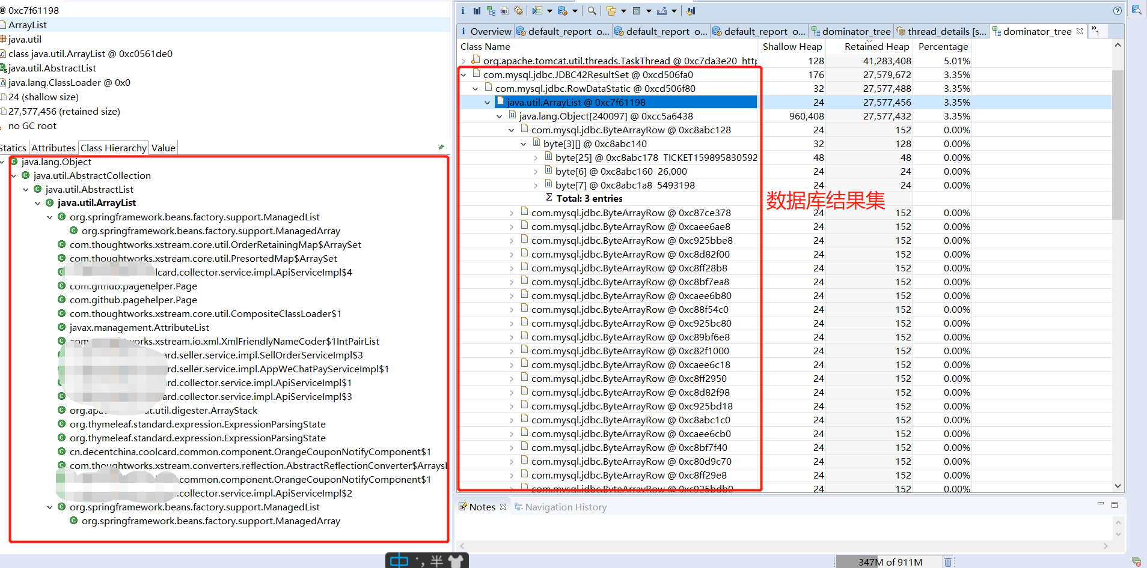1147x568 pixels.
Task: Collapse the byte[3][] @ 0xc8abc140 node
Action: 524,144
